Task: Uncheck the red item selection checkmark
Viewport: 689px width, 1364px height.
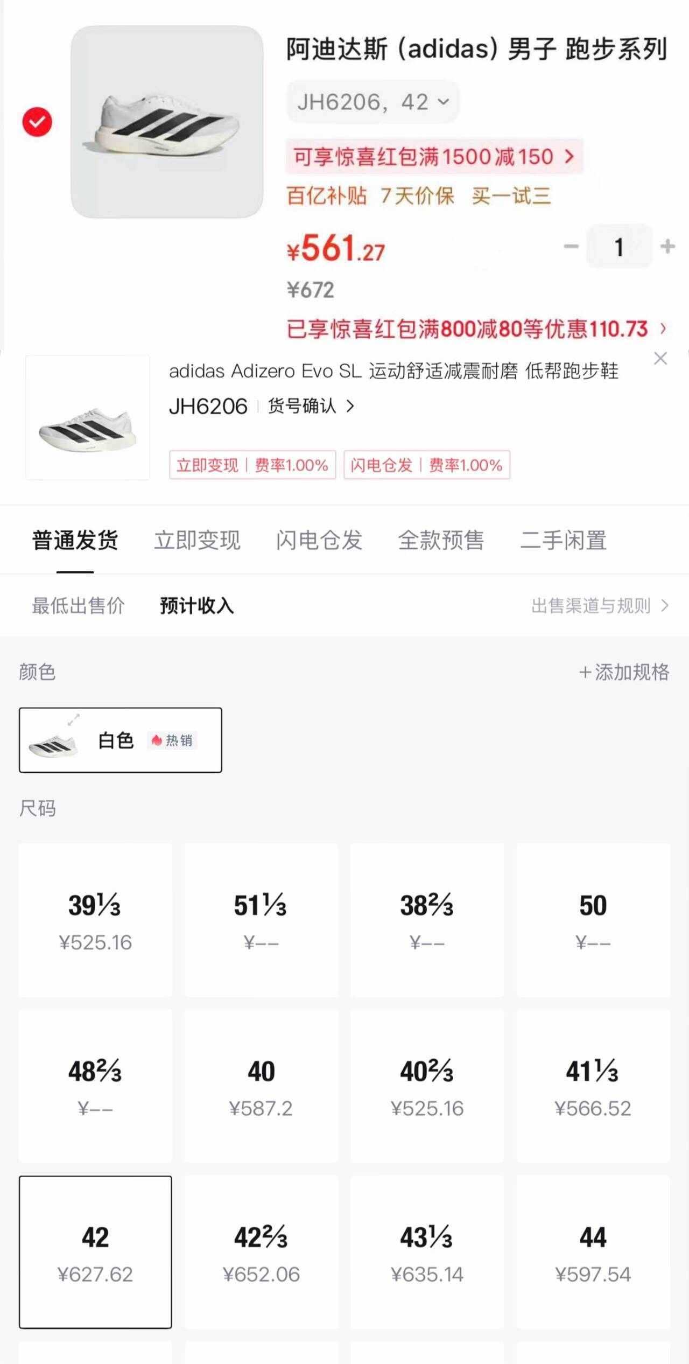Action: point(37,122)
